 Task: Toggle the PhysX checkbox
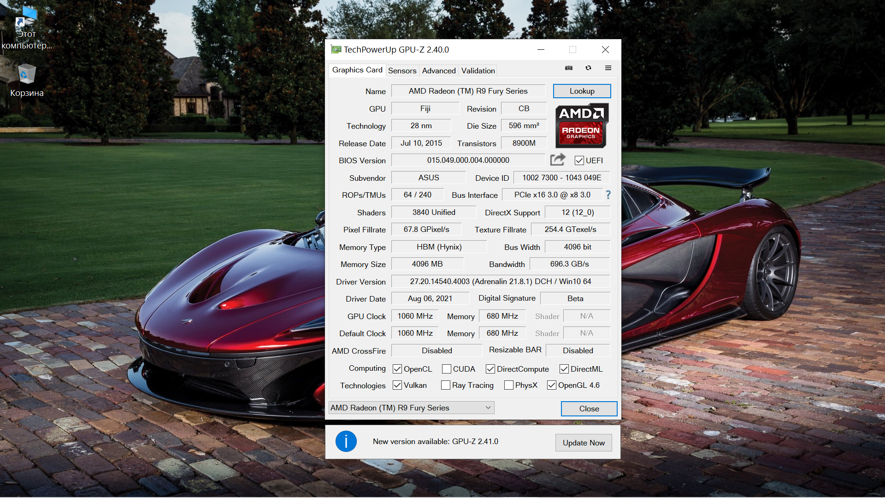click(508, 385)
